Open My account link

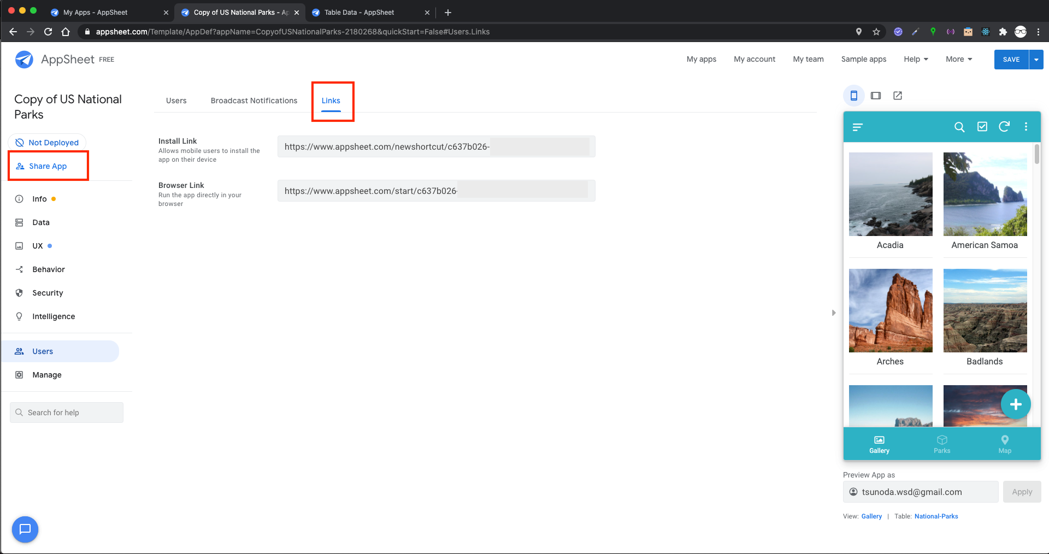coord(755,59)
